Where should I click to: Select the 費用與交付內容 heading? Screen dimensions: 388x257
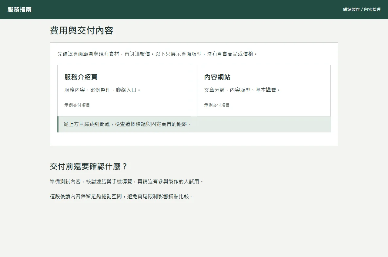point(82,31)
